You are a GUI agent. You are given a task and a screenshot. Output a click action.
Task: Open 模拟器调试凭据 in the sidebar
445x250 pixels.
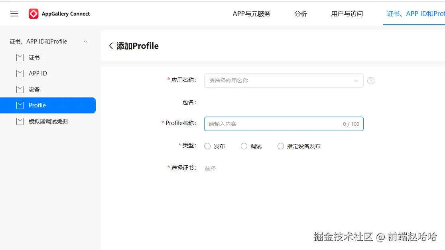(x=48, y=121)
